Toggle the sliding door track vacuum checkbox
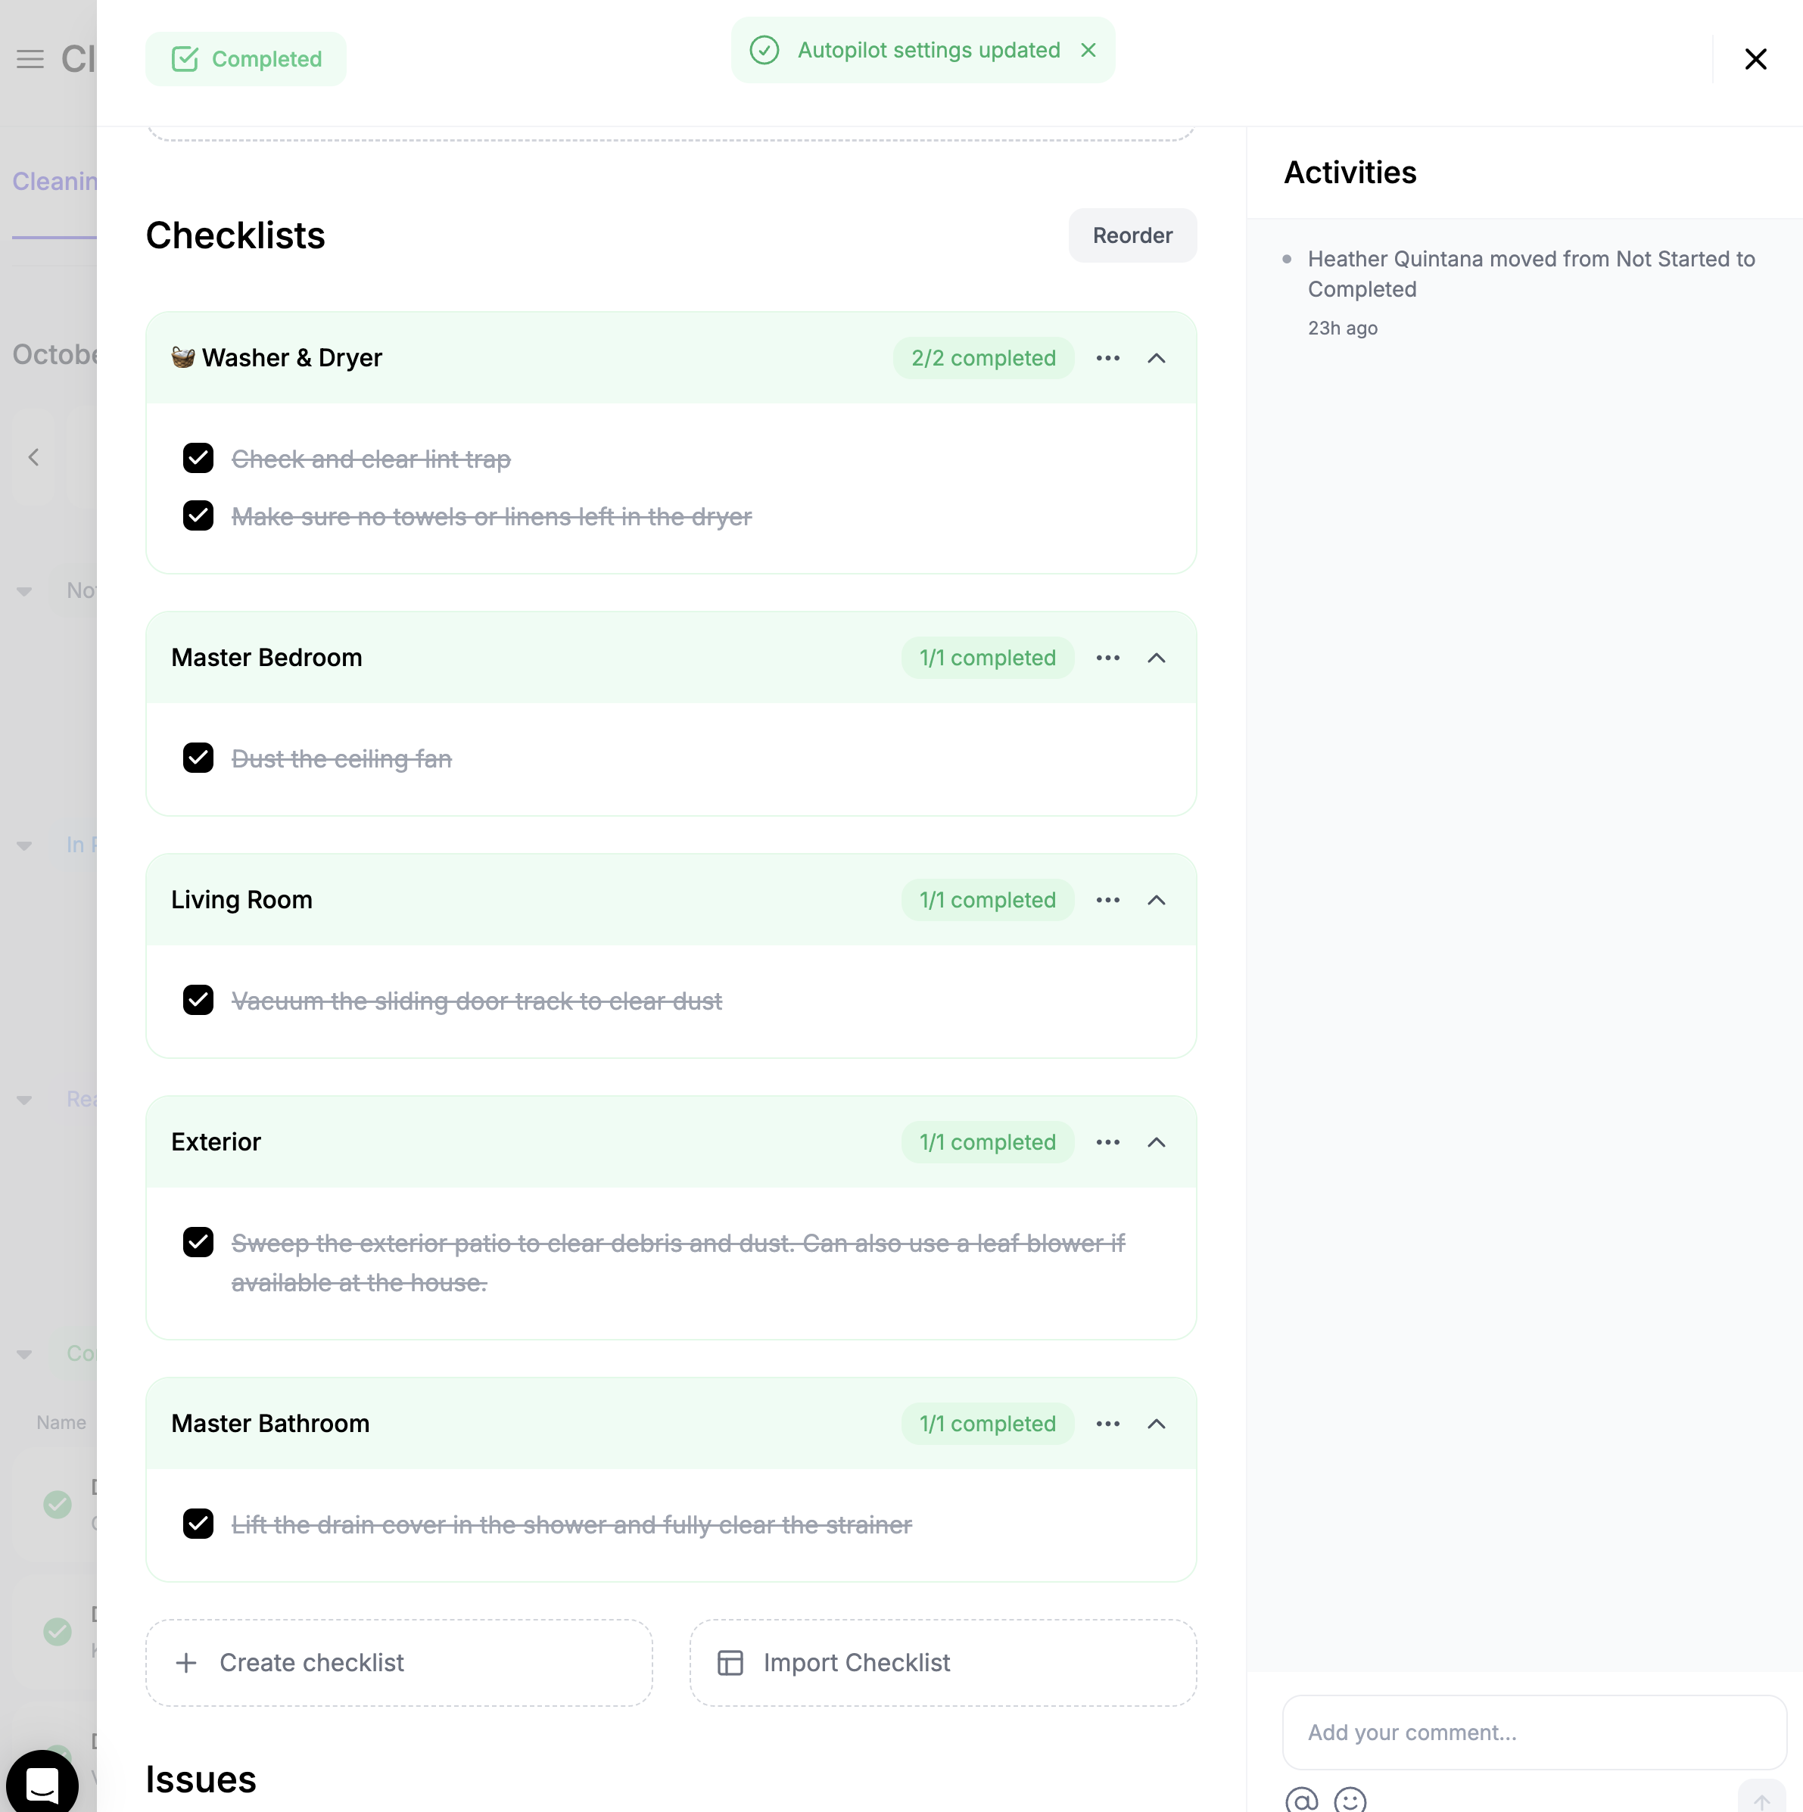1803x1812 pixels. (198, 1000)
